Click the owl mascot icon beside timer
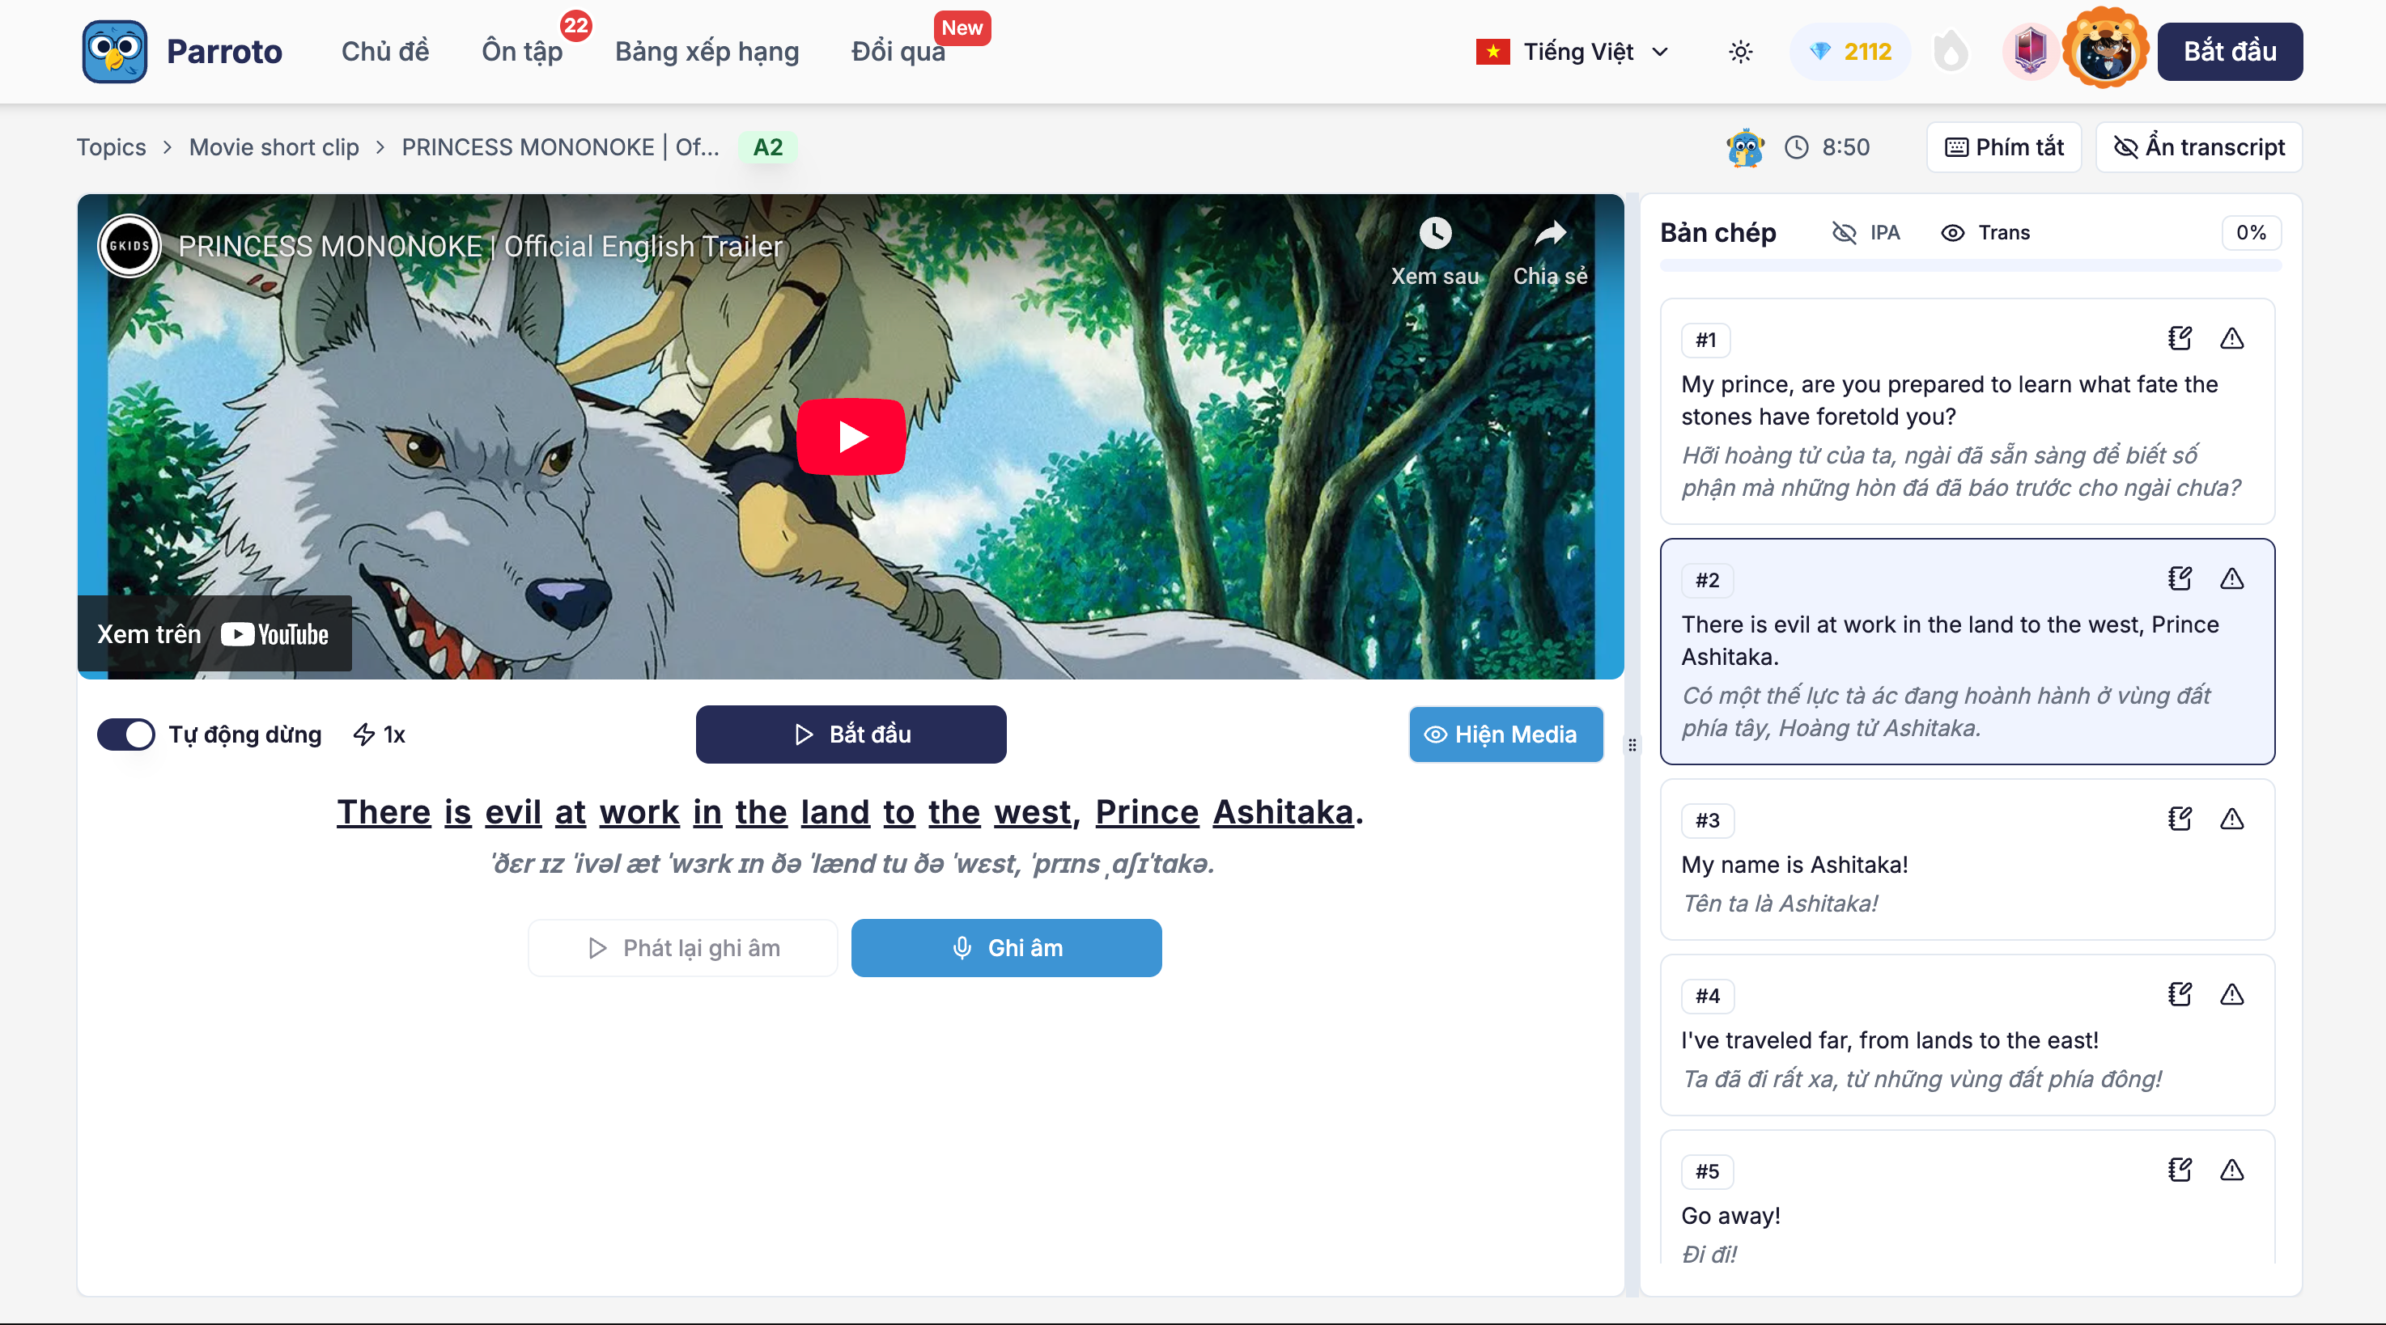Image resolution: width=2386 pixels, height=1325 pixels. coord(1745,147)
